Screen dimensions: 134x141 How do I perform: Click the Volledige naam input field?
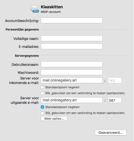tap(72, 38)
